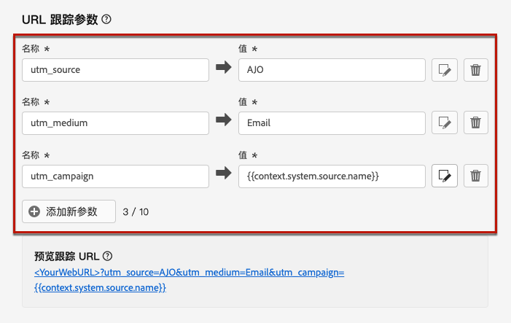Click the help icon beside 预览跟踪 URL

click(x=108, y=256)
